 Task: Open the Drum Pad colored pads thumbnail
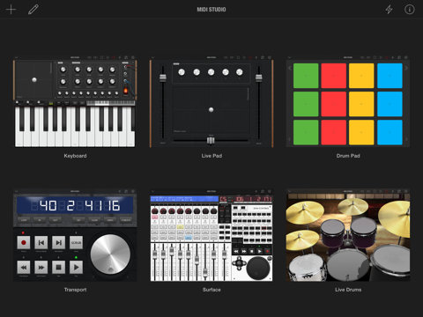pos(348,101)
